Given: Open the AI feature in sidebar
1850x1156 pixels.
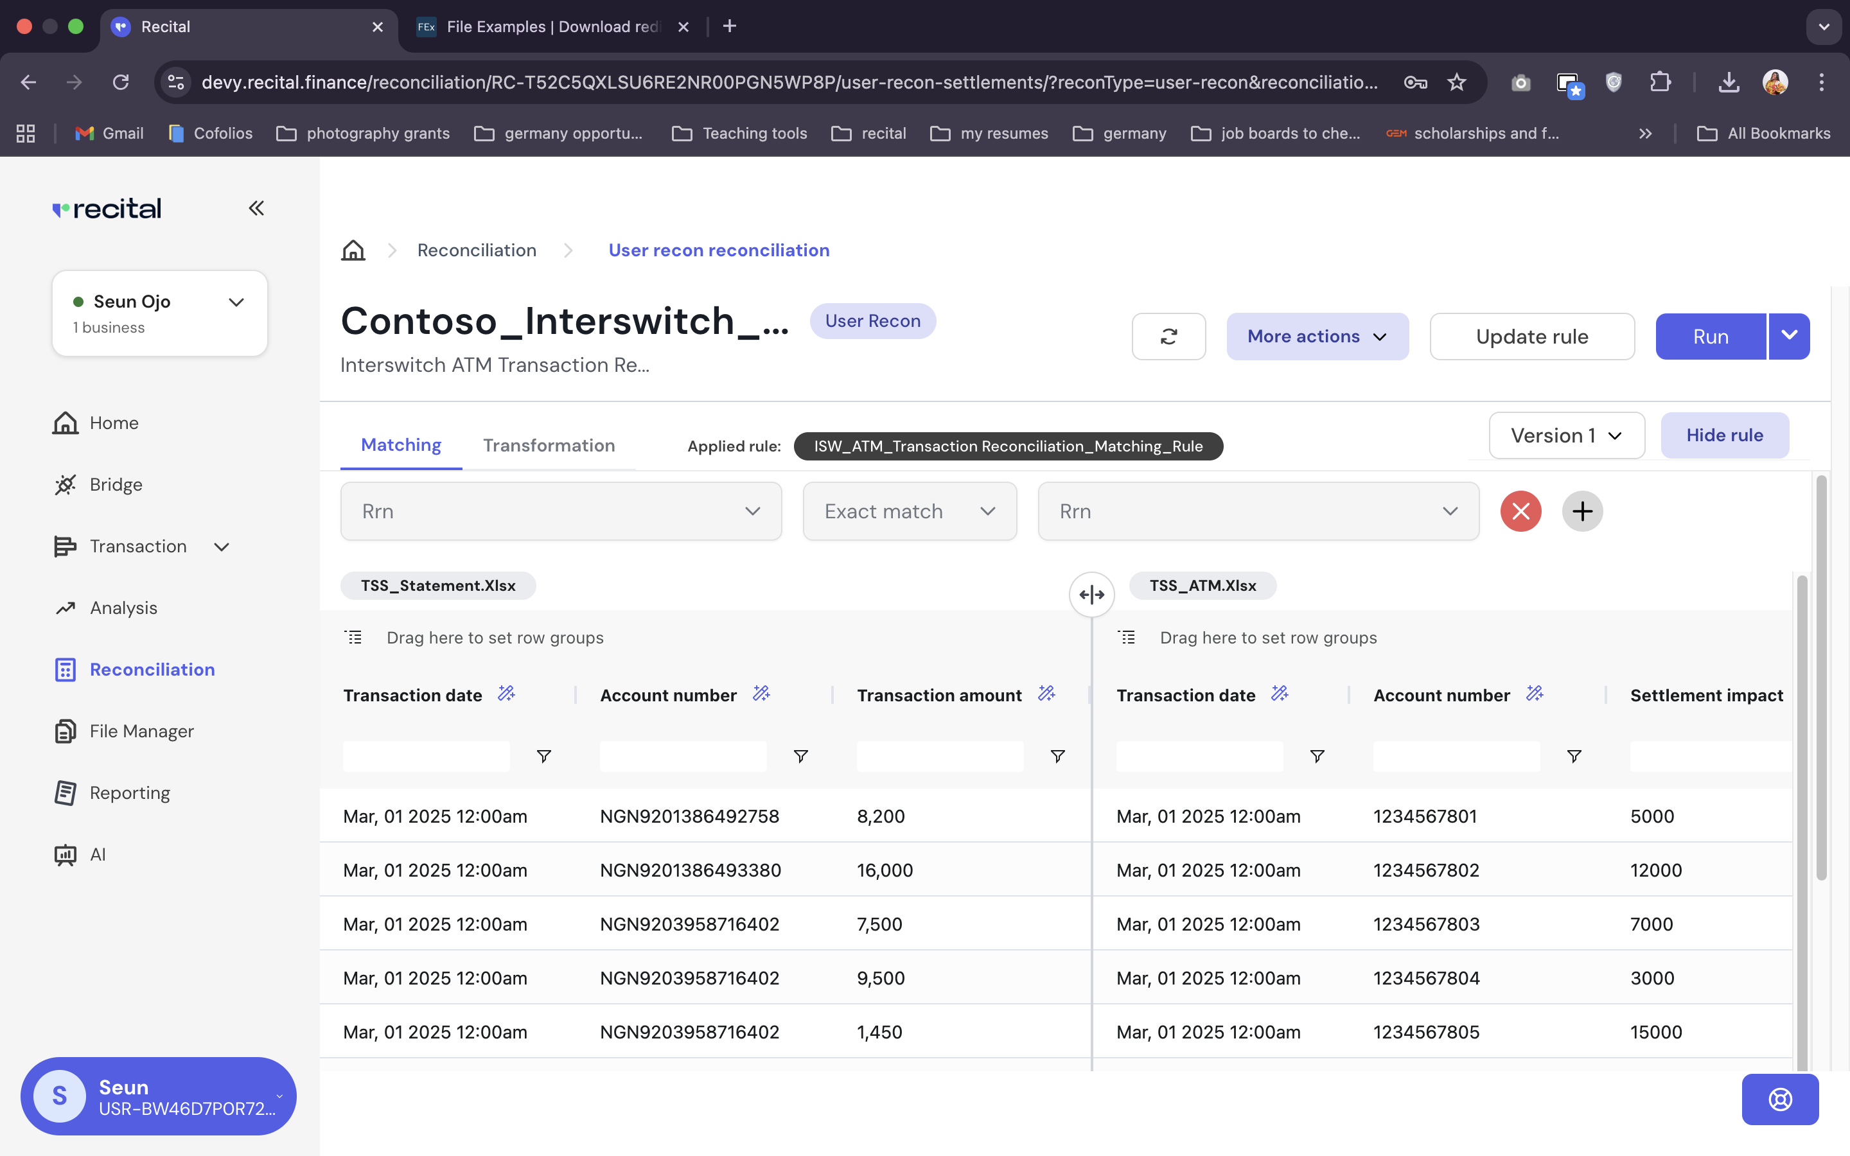Looking at the screenshot, I should [x=98, y=854].
